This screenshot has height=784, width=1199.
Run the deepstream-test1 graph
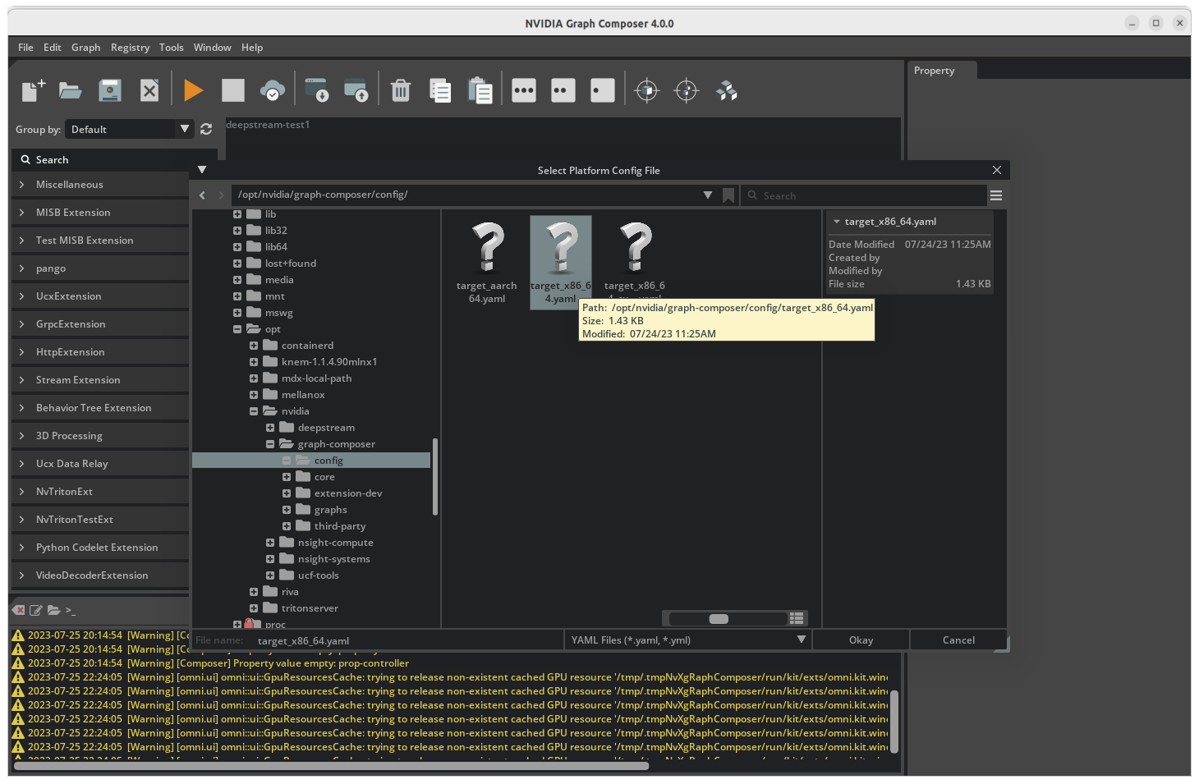tap(194, 90)
